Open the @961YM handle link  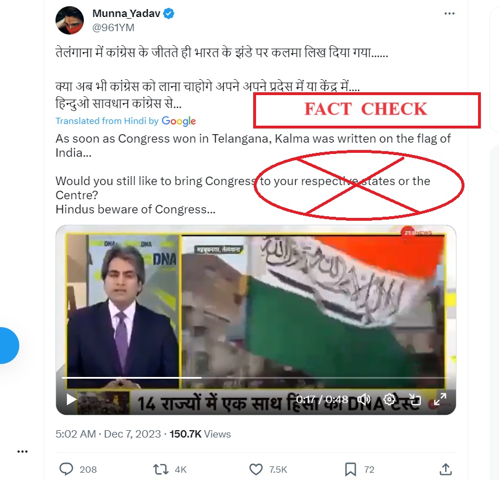(113, 28)
